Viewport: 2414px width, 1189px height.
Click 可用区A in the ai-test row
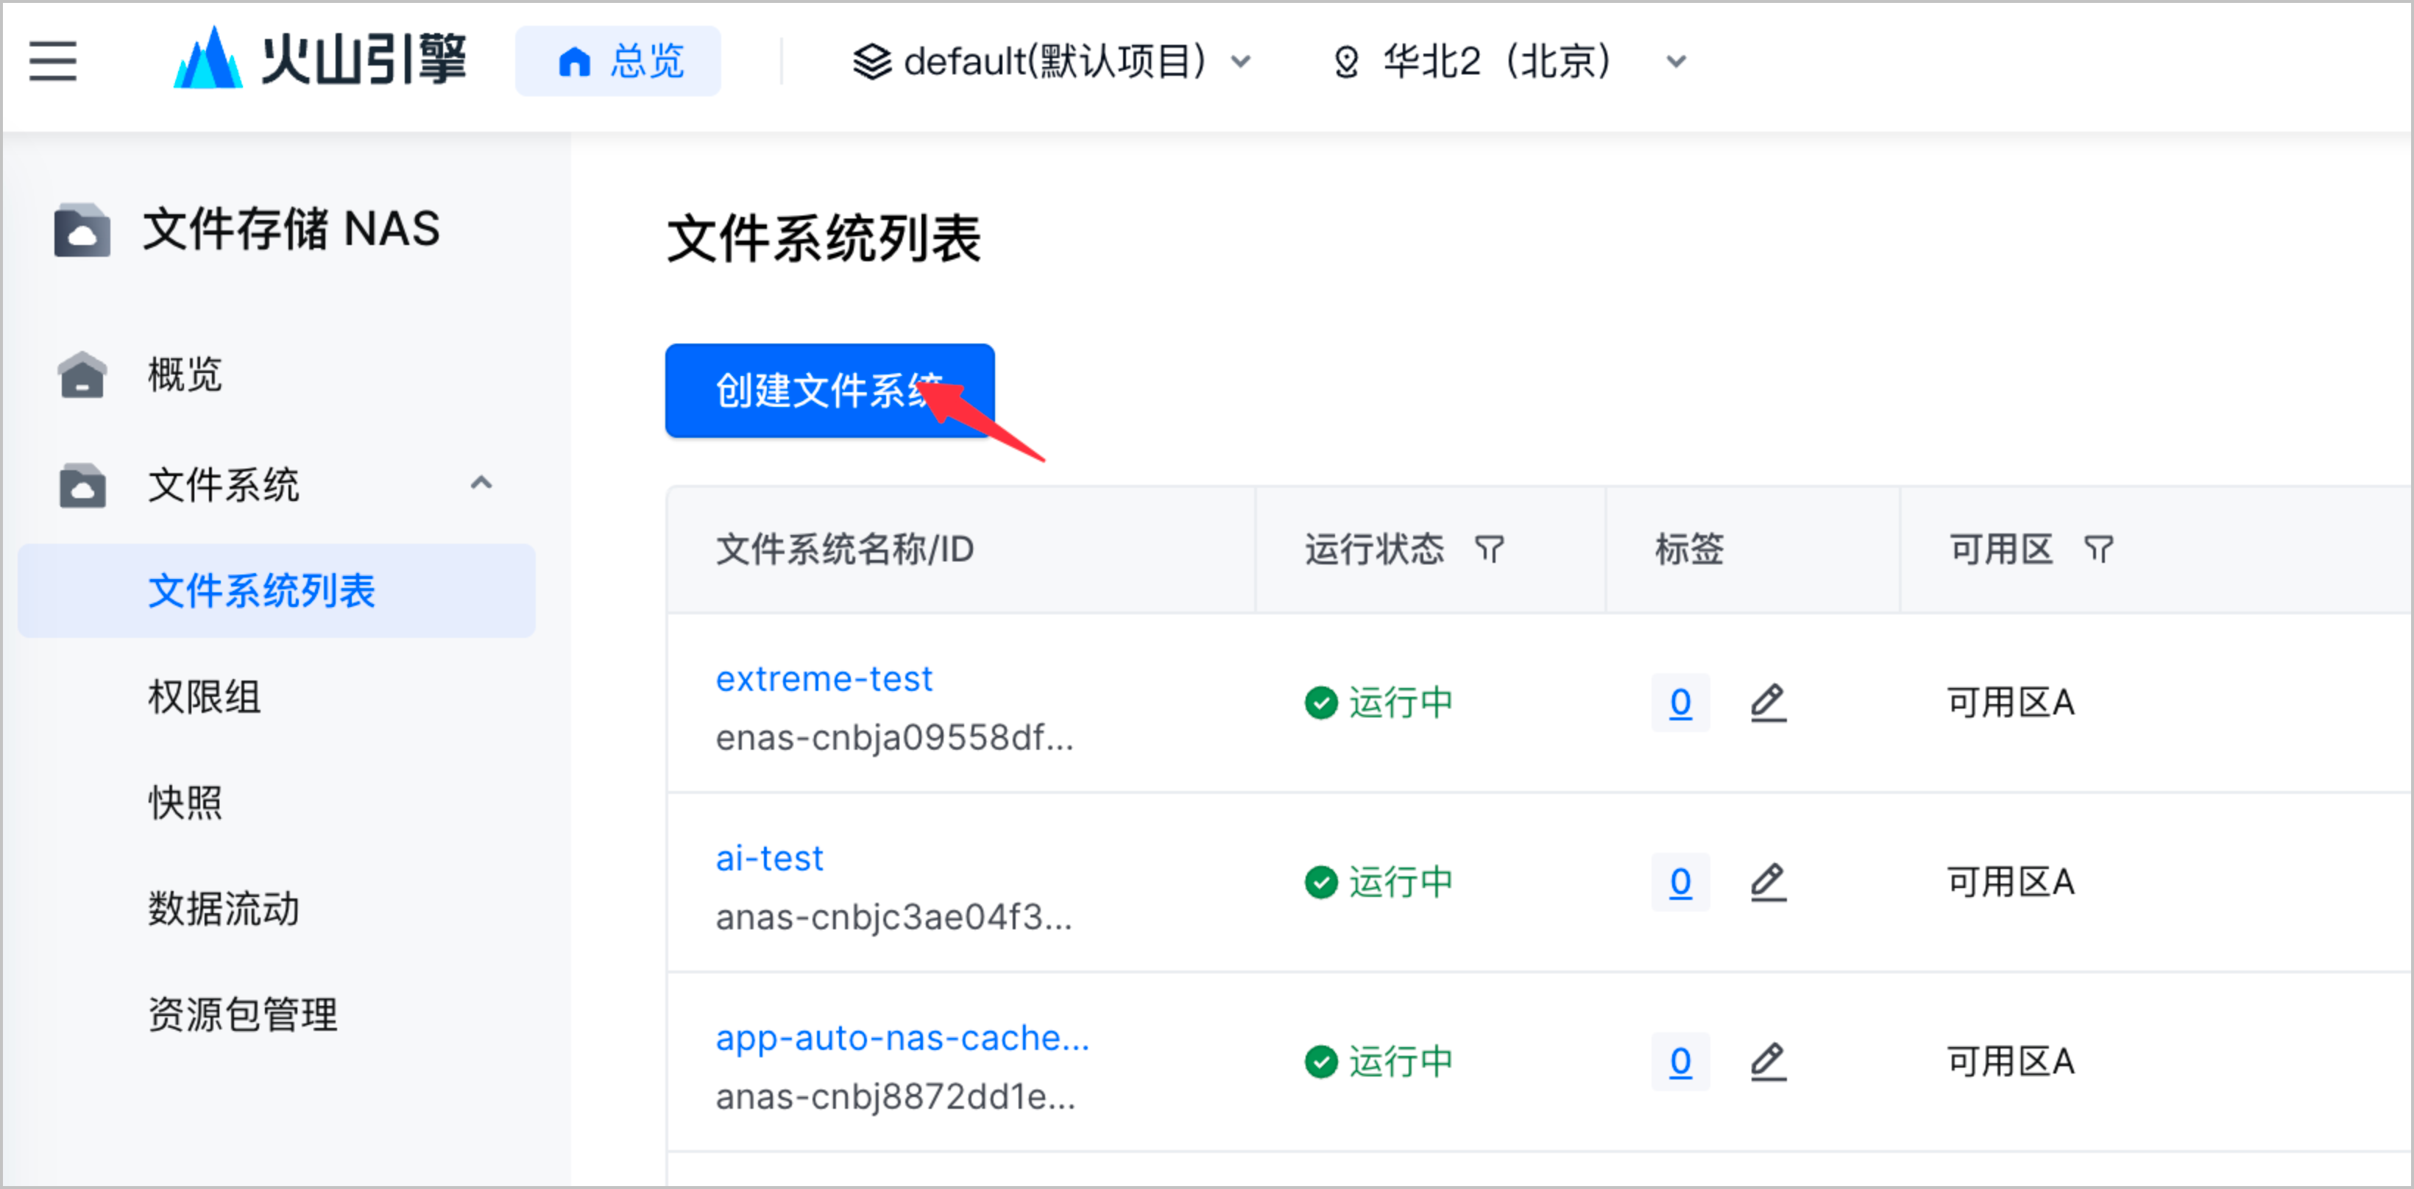click(2010, 883)
